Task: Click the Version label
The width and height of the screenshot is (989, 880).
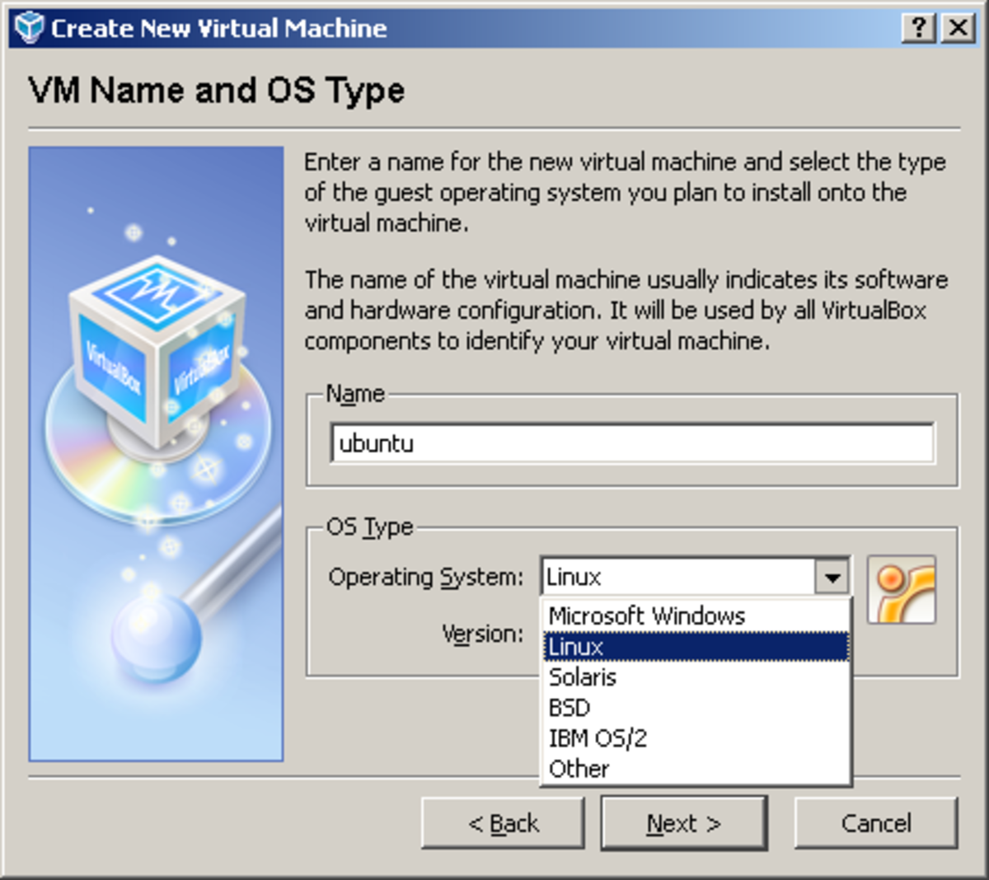Action: pos(482,634)
